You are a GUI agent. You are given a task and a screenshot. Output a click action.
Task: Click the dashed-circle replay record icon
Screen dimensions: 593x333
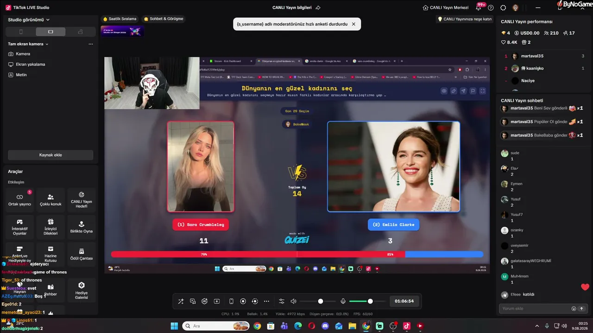pyautogui.click(x=254, y=301)
